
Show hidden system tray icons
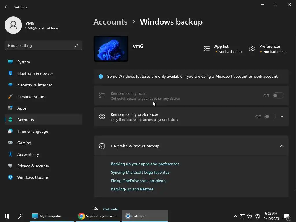[236, 216]
